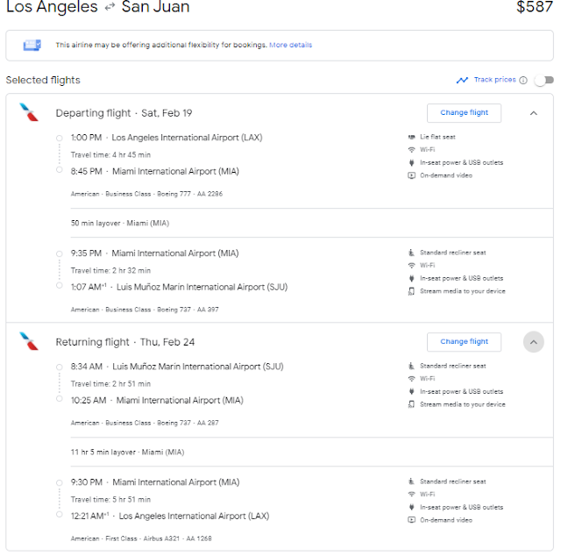Open the More details link

click(290, 45)
